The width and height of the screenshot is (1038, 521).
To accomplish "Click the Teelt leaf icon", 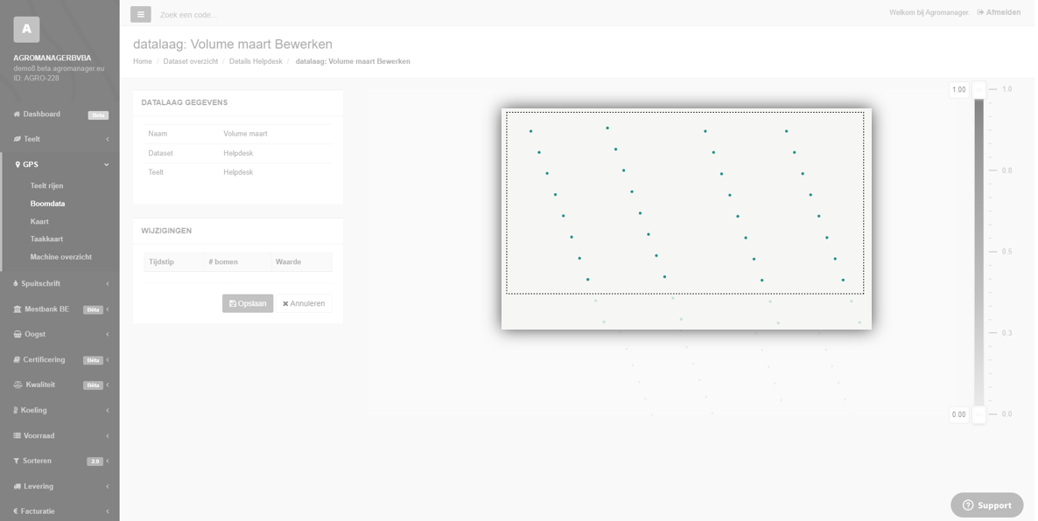I will tap(17, 139).
